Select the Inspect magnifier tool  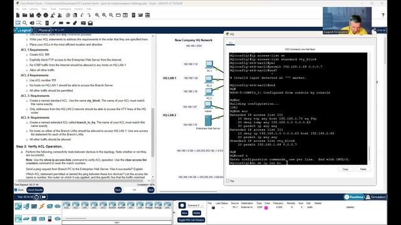click(x=24, y=23)
